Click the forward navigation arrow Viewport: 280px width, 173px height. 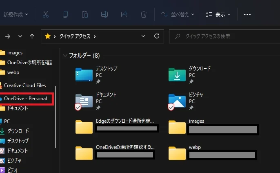[x=8, y=36]
